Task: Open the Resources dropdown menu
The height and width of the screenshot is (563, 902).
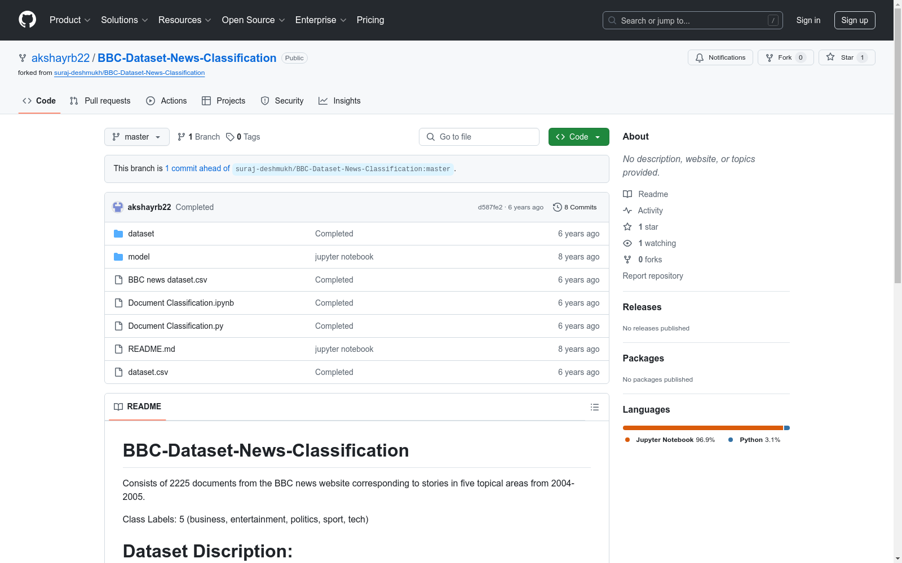Action: tap(185, 20)
